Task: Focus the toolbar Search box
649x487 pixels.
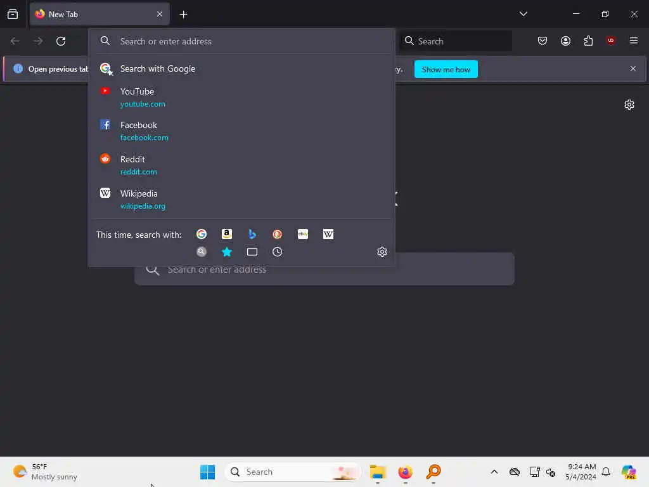Action: point(456,41)
